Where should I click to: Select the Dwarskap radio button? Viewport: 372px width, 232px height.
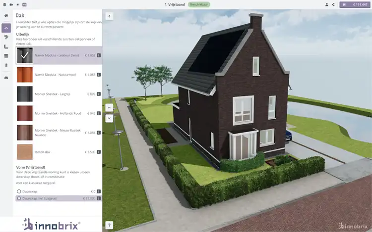(x=19, y=191)
